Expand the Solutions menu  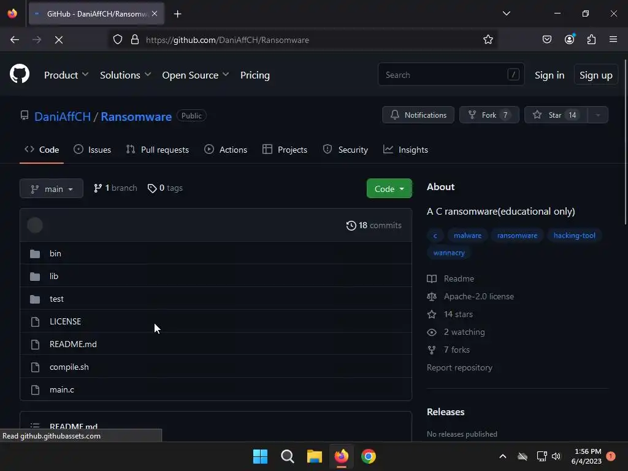pyautogui.click(x=125, y=75)
